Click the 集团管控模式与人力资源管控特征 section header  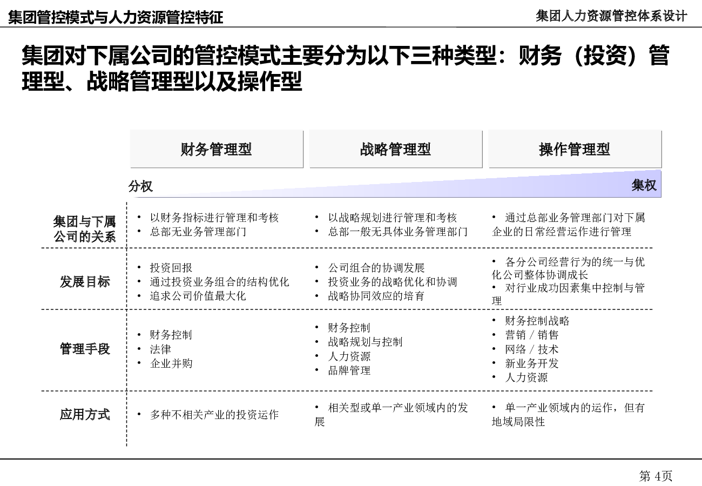coord(116,18)
